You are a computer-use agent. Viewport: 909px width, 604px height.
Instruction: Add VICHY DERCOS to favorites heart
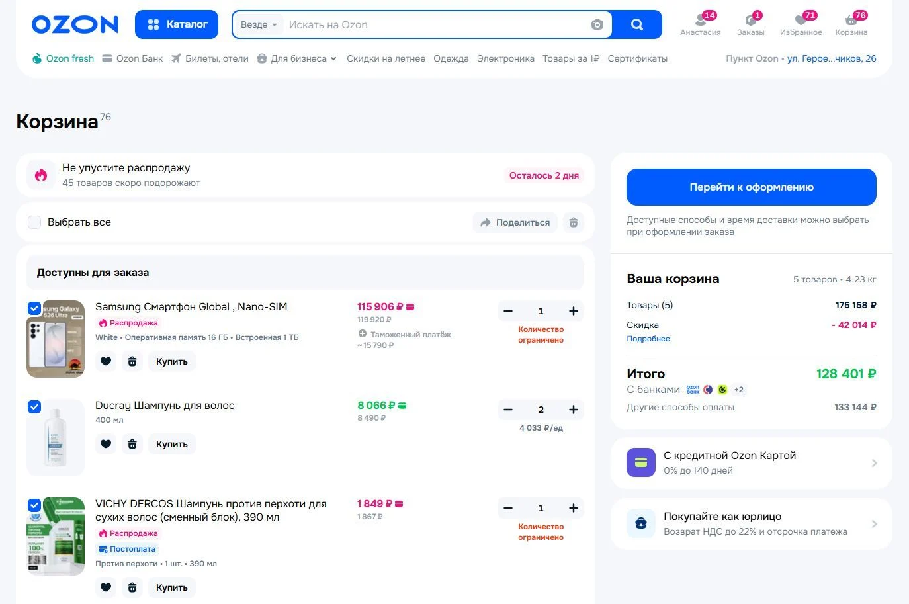coord(106,587)
